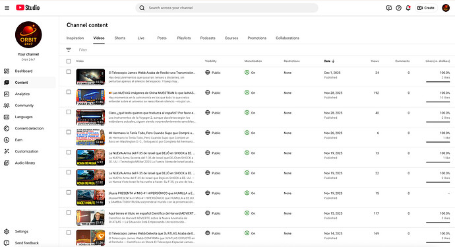Click globe icon for Nov 15, 2025 video
455x247 pixels.
pyautogui.click(x=208, y=213)
